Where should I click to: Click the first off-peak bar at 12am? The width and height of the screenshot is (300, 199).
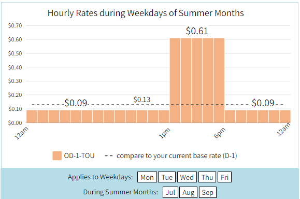[x=32, y=116]
